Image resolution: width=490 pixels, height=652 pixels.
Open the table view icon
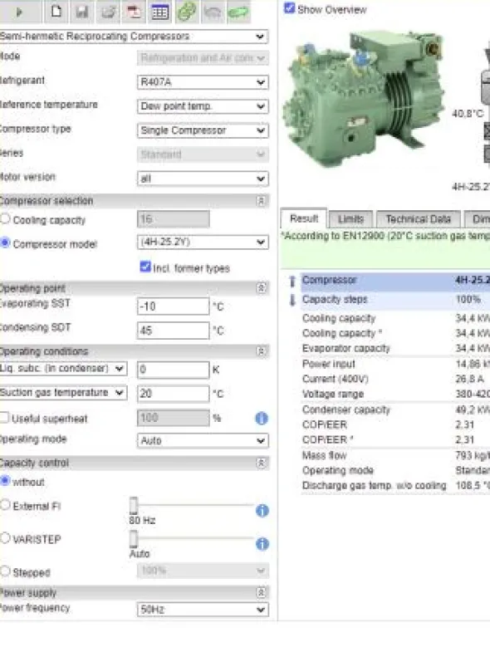pos(160,12)
